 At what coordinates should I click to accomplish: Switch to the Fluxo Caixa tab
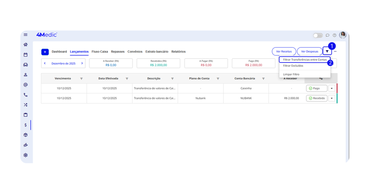click(x=100, y=52)
